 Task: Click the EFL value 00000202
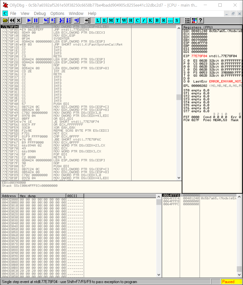199,85
